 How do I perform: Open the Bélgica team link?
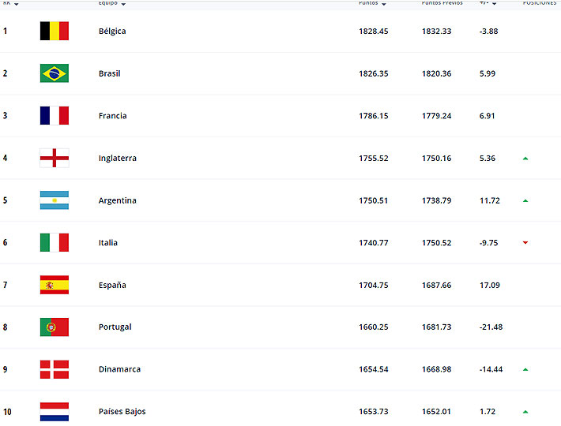(111, 32)
